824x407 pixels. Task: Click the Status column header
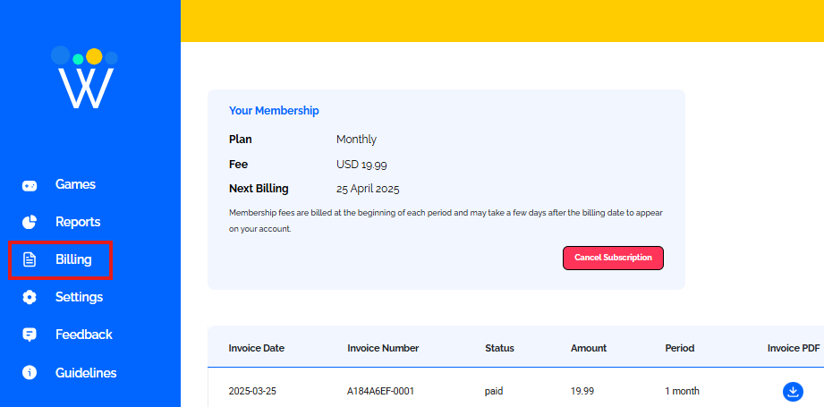pos(499,348)
